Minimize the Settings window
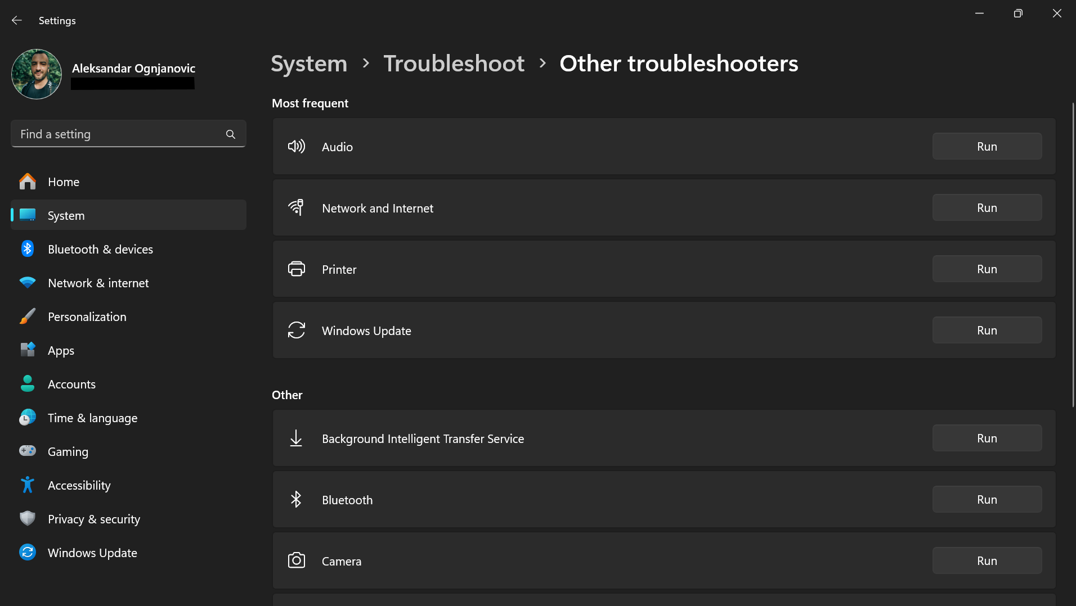Viewport: 1076px width, 606px height. click(x=979, y=13)
